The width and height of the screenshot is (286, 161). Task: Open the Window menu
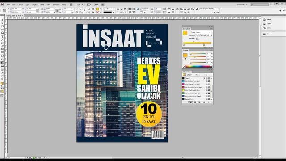click(56, 5)
